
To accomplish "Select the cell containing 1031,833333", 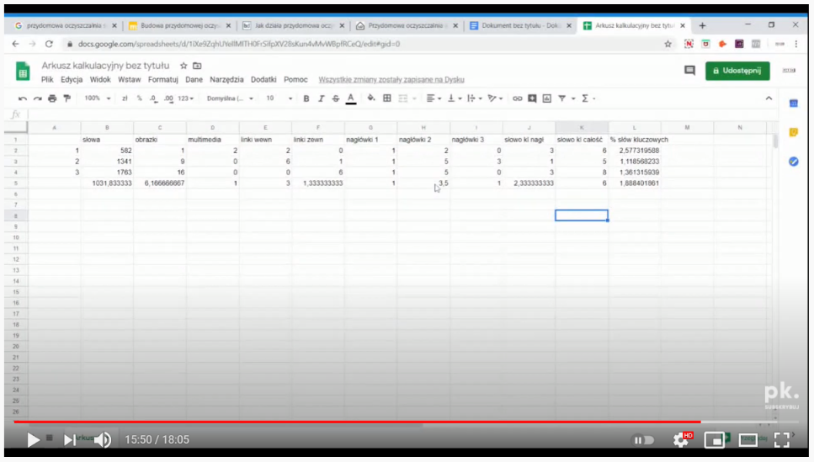I will [107, 183].
